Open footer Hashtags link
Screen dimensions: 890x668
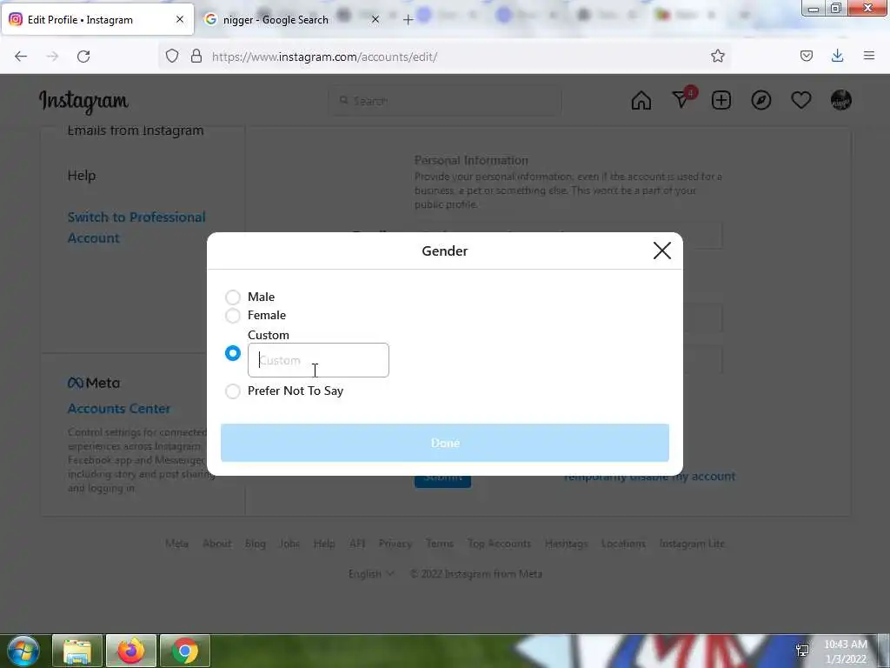(567, 544)
